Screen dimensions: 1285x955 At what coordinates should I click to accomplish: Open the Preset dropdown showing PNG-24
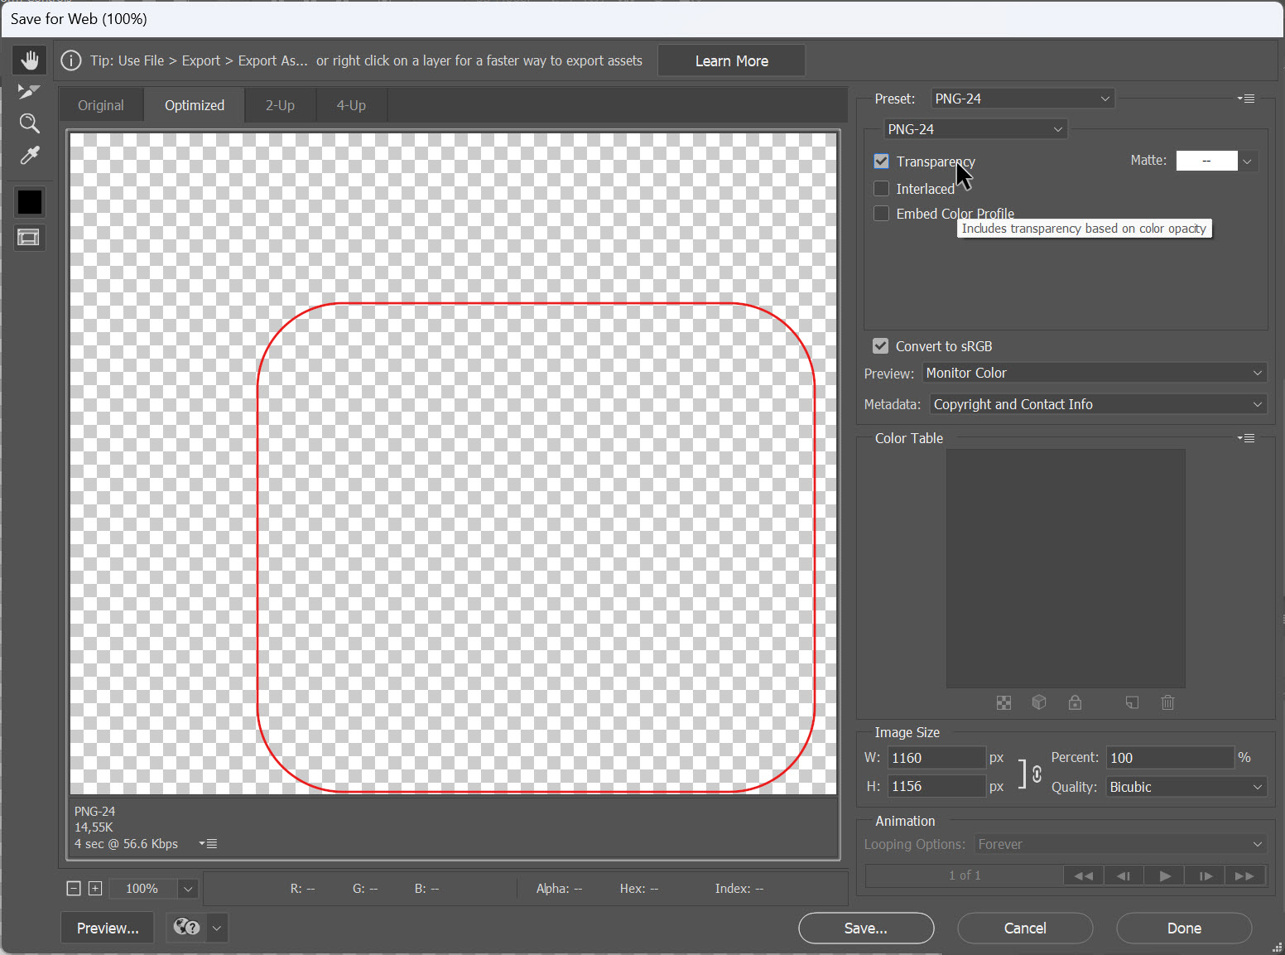[x=1022, y=98]
